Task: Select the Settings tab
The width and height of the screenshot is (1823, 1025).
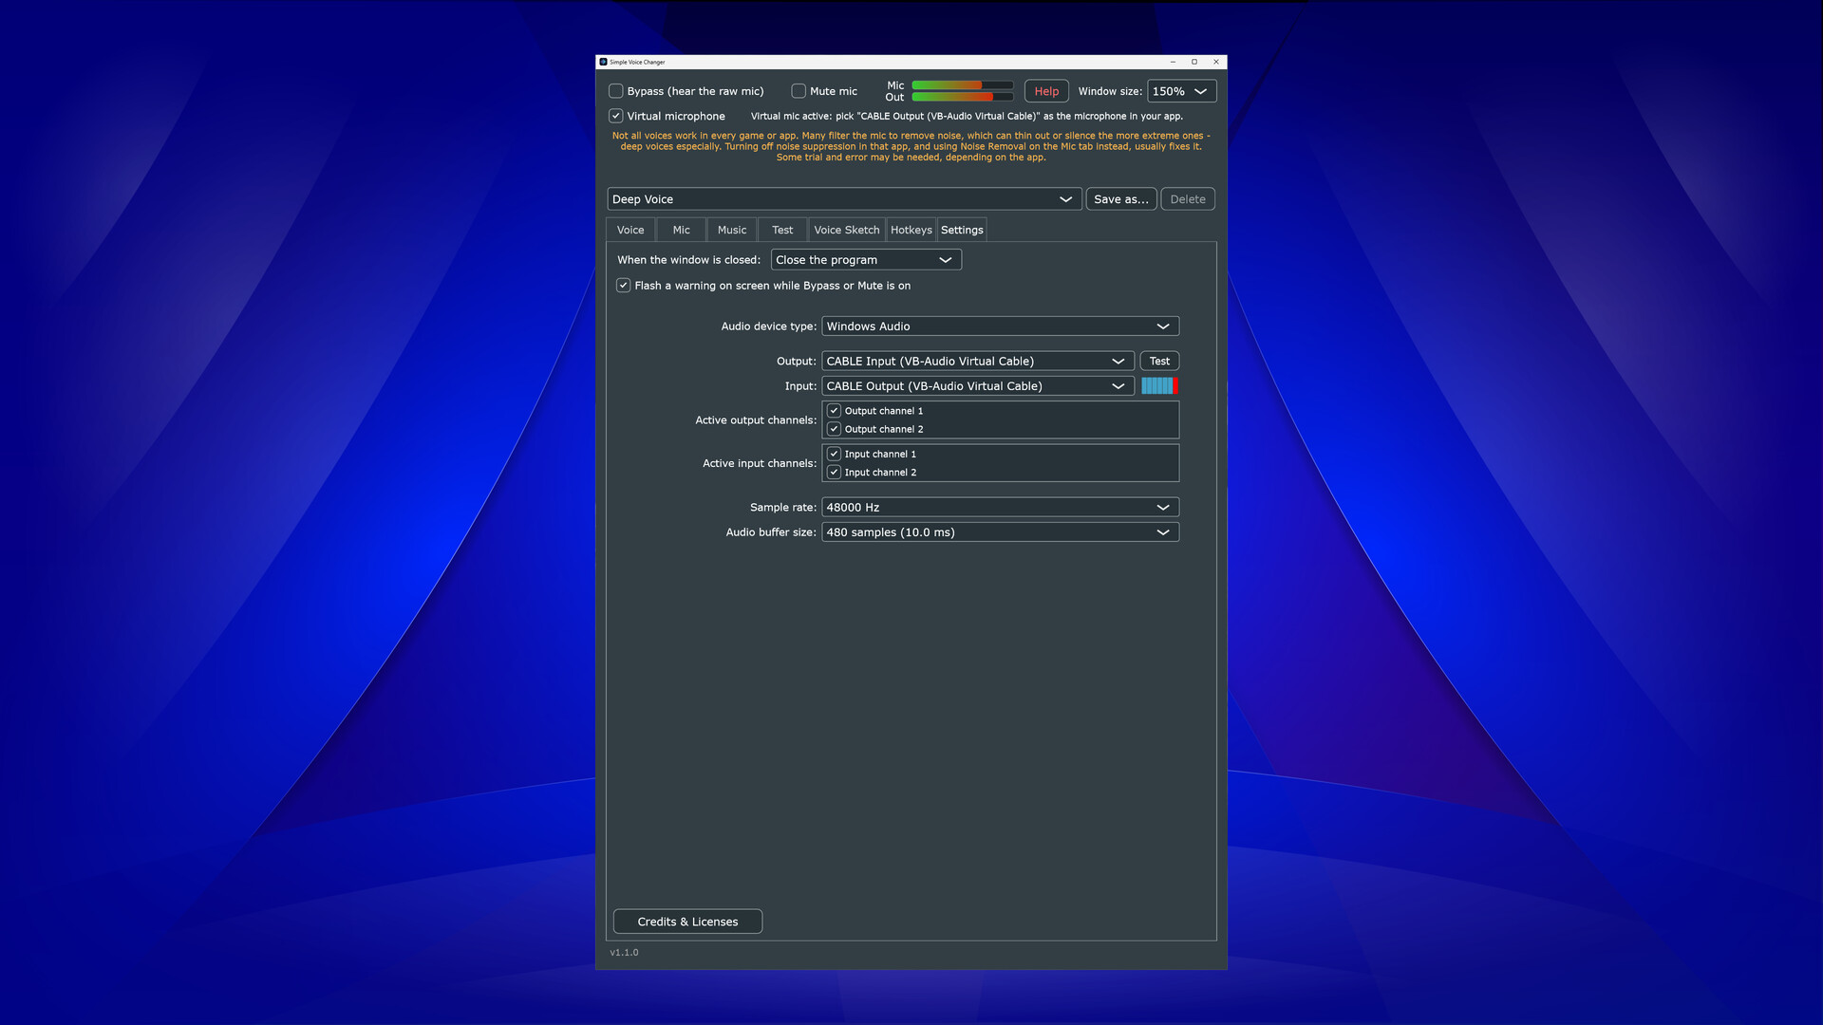Action: pyautogui.click(x=962, y=230)
